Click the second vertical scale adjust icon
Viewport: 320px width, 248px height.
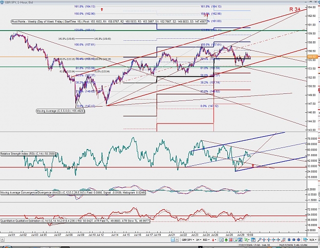click(278, 240)
